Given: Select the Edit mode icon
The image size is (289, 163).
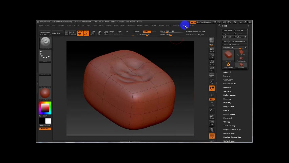Looking at the screenshot, I should (80, 33).
